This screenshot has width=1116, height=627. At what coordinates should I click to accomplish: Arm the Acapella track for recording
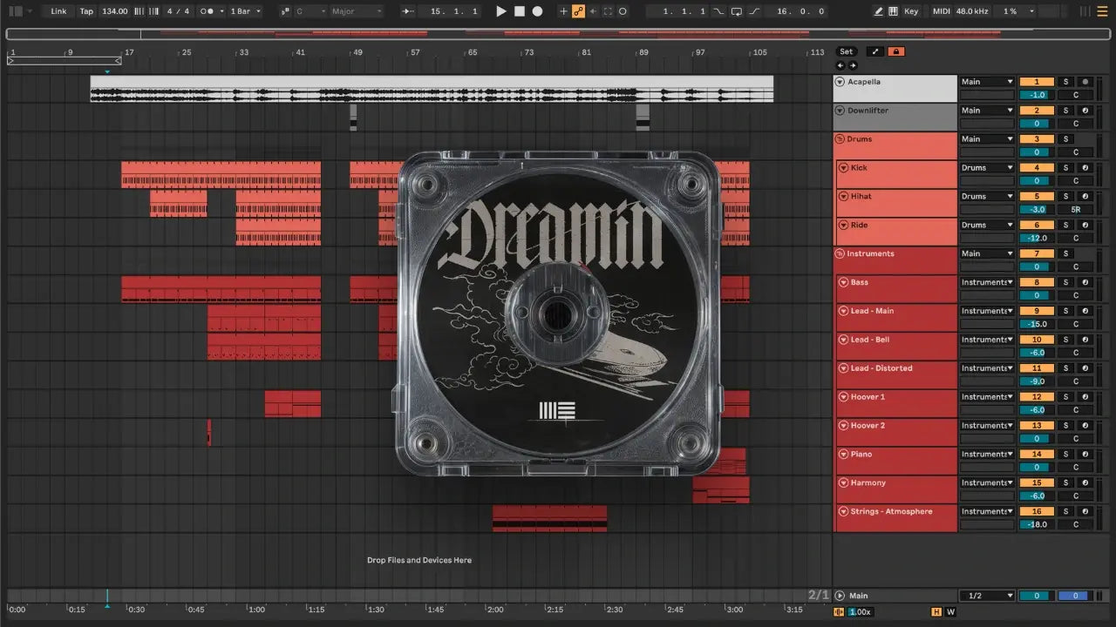click(x=1085, y=82)
